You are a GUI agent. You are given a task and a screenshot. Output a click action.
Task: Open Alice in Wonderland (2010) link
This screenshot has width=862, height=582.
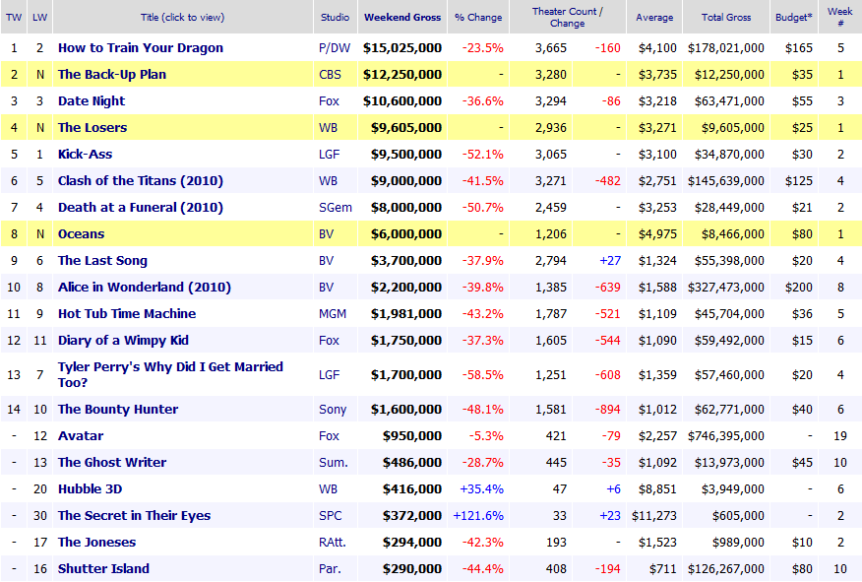(x=145, y=288)
